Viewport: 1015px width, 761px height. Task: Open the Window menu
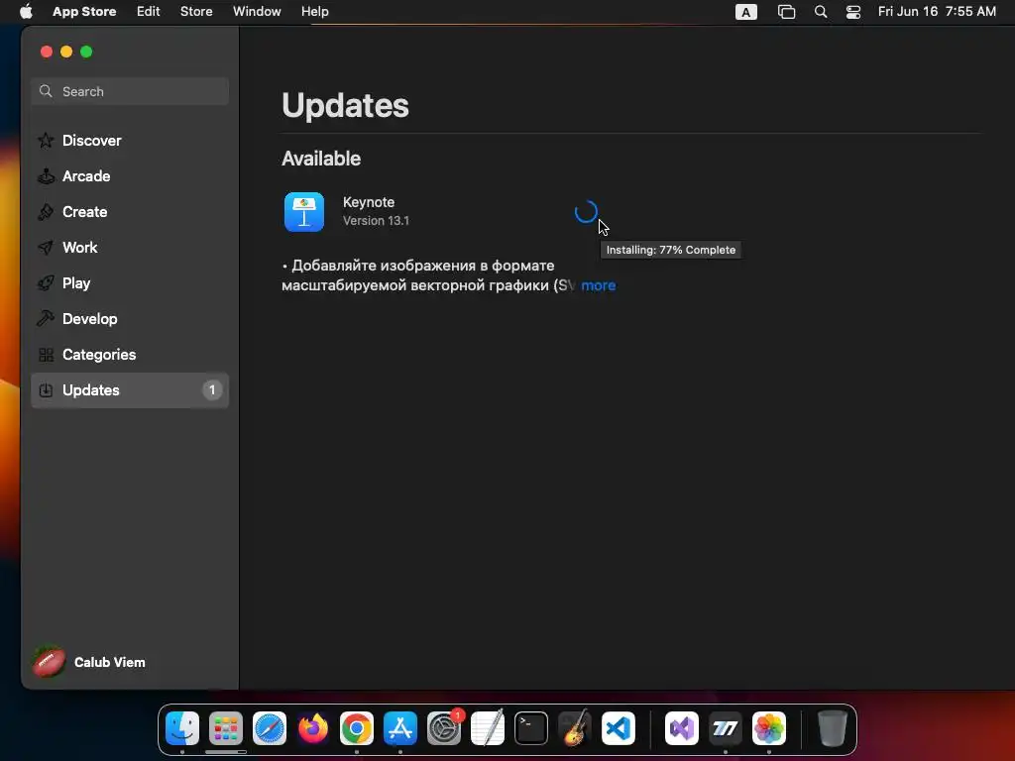point(257,12)
